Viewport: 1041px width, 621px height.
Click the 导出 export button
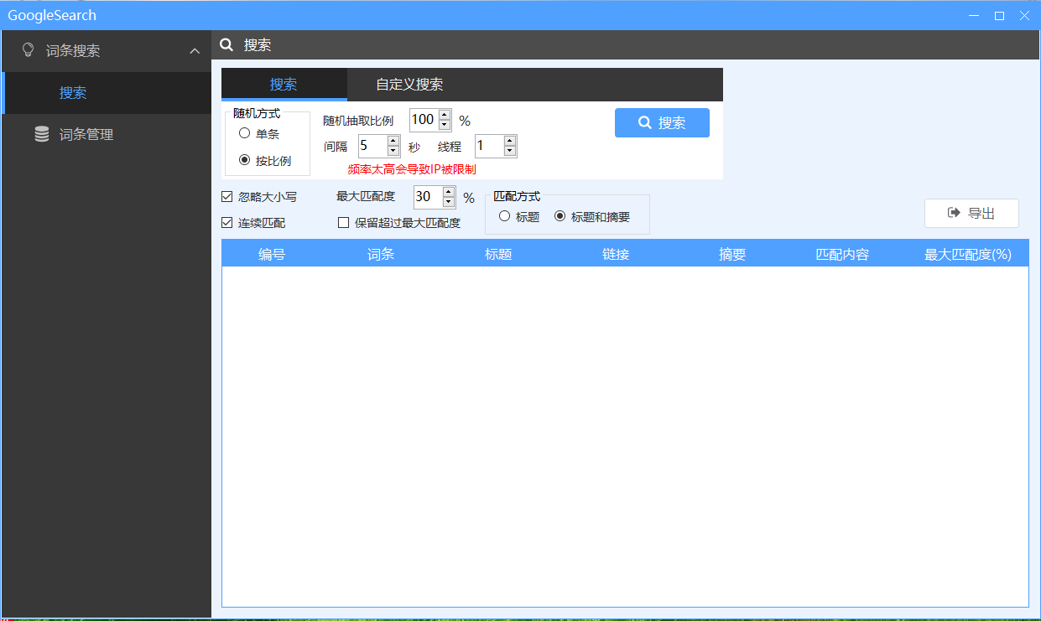[x=971, y=213]
